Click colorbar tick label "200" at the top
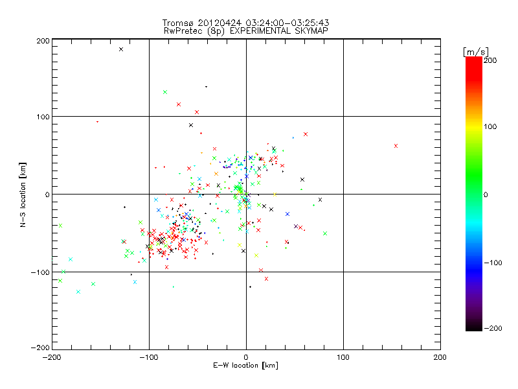The height and width of the screenshot is (389, 518). (490, 60)
